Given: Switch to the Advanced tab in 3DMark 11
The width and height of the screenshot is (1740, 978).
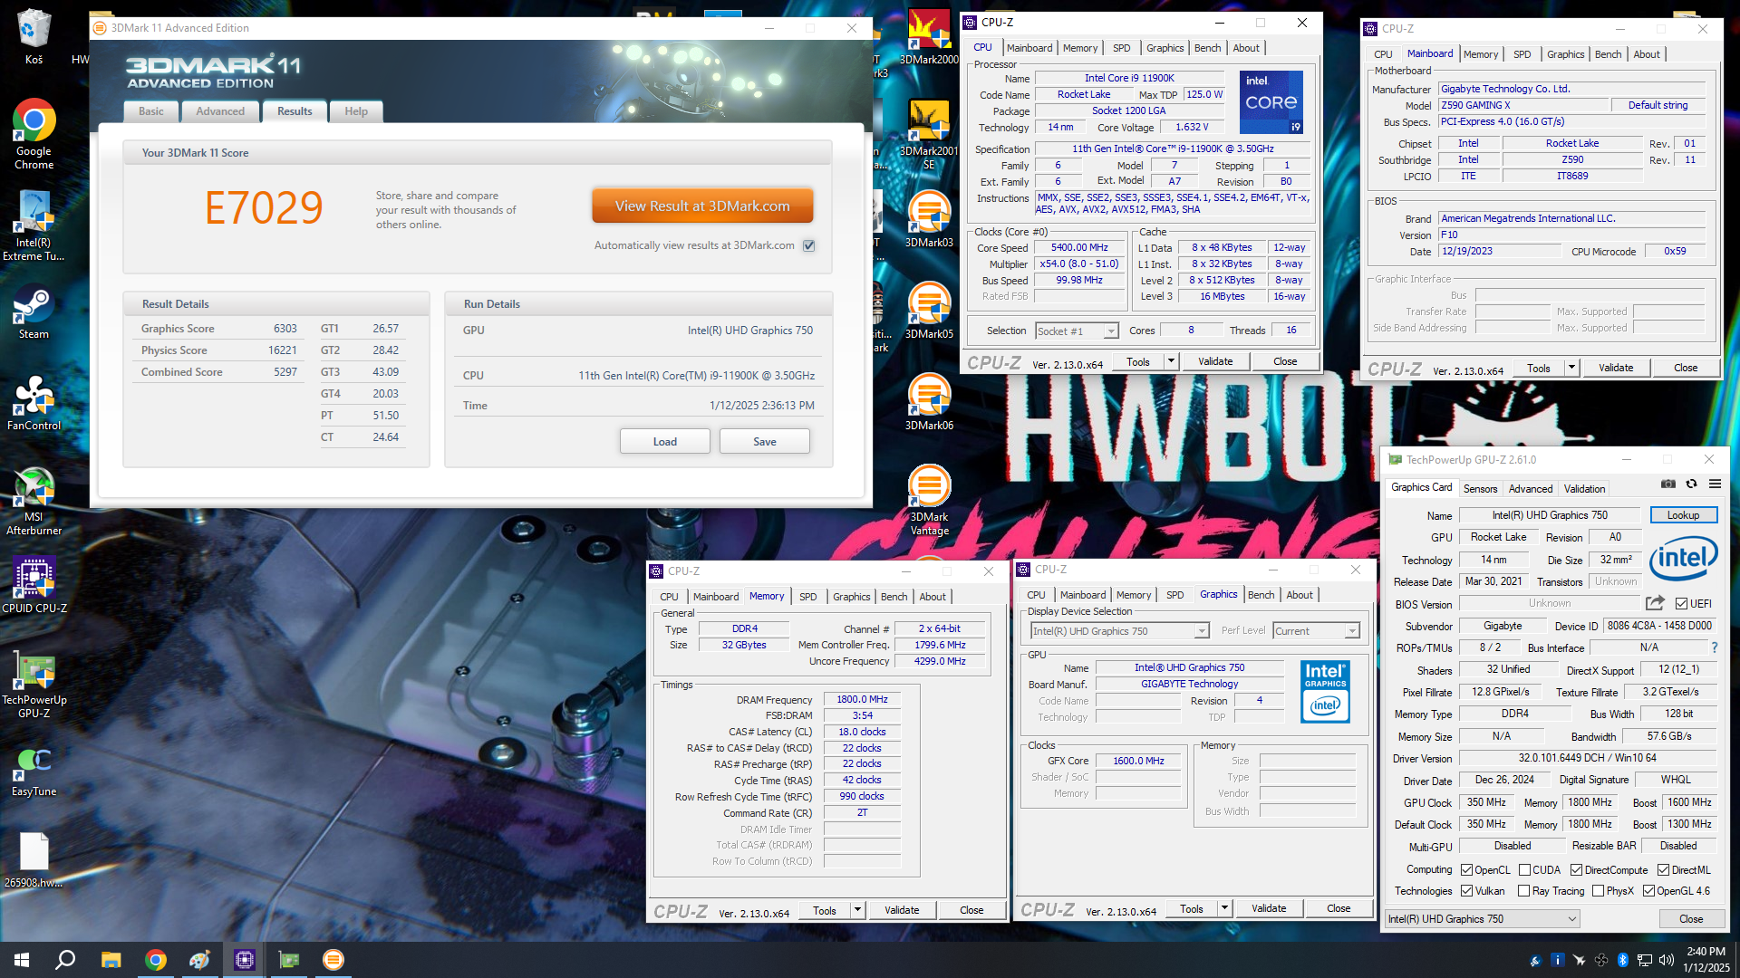Looking at the screenshot, I should [x=220, y=111].
